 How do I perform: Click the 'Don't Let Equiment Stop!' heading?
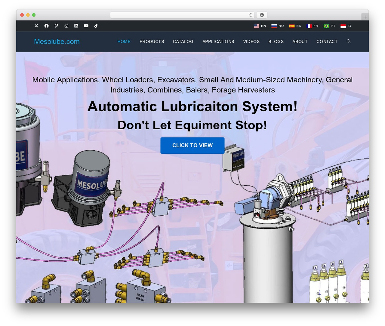192,125
